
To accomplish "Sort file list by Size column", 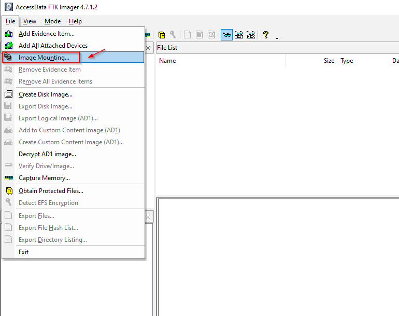I will point(311,61).
